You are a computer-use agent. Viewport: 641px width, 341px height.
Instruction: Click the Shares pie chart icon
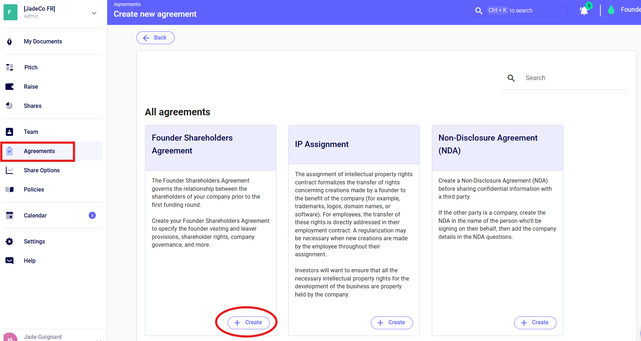tap(10, 106)
